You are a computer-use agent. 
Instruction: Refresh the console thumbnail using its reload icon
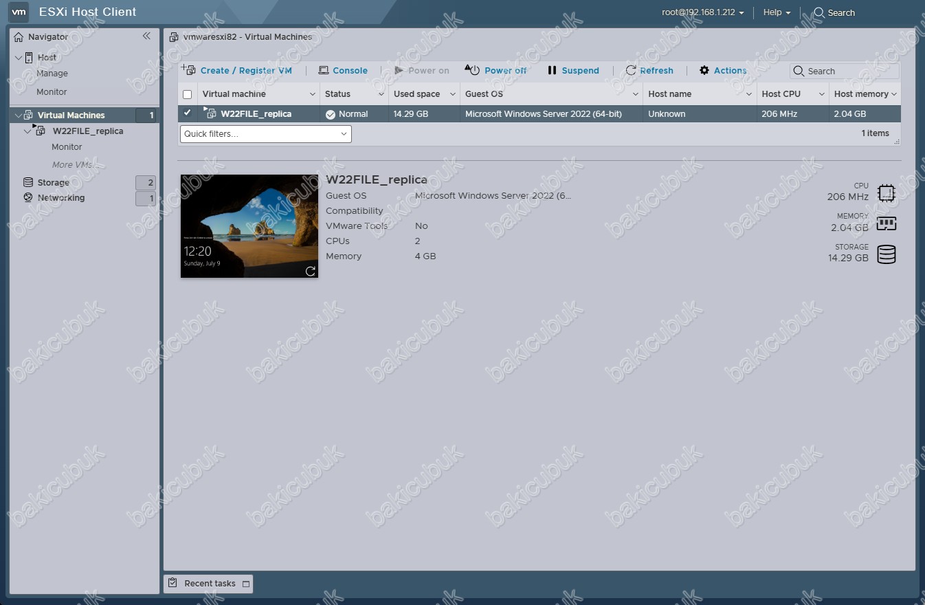310,271
